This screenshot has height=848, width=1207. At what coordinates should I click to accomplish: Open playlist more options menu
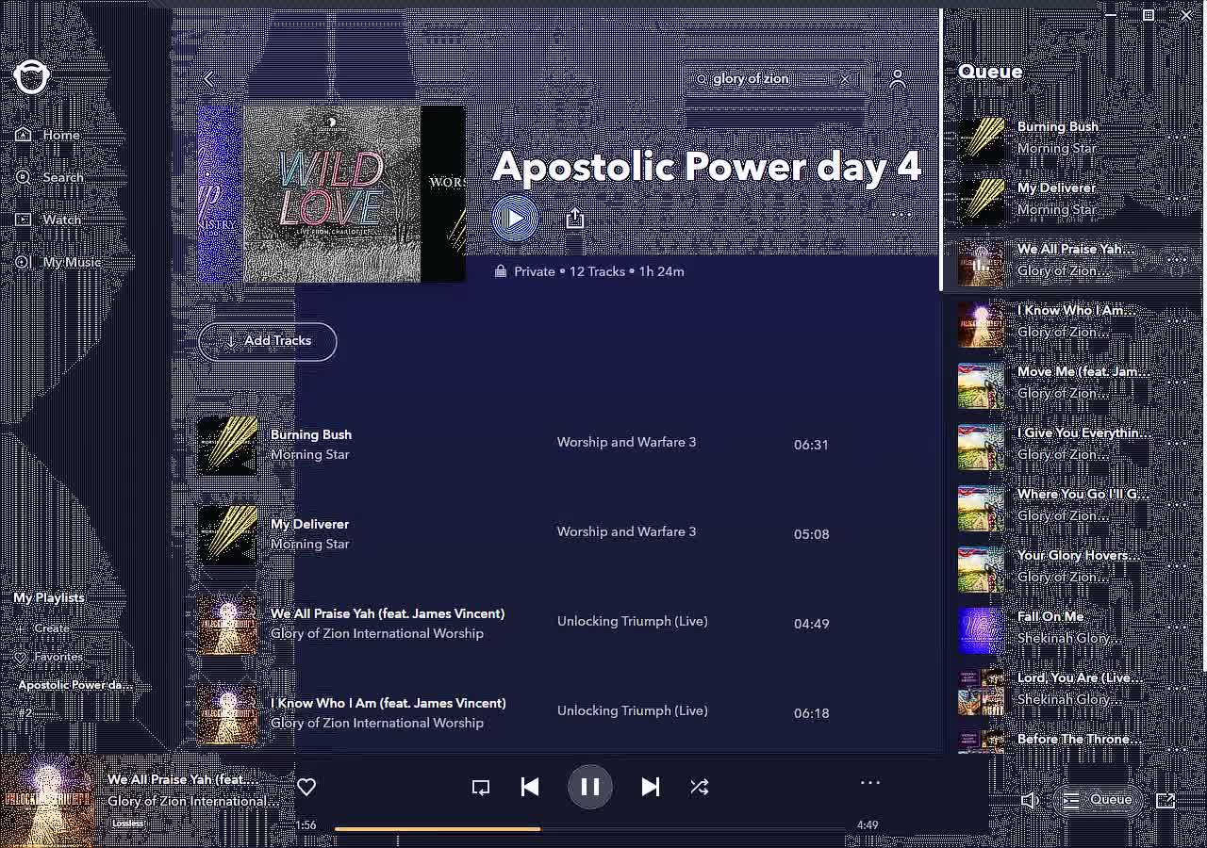point(901,215)
